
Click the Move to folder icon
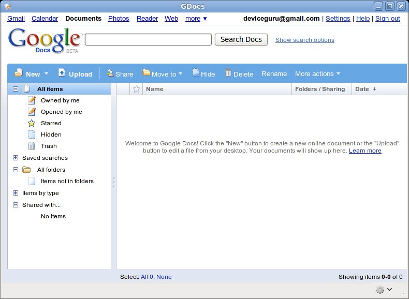(x=147, y=73)
